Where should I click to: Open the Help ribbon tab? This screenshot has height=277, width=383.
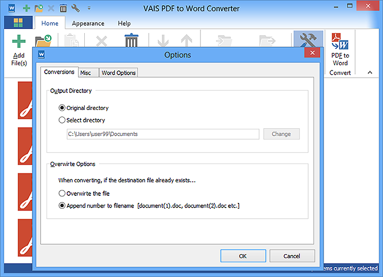tap(124, 24)
